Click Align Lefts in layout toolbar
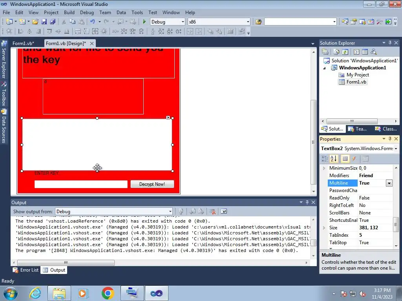The height and width of the screenshot is (301, 402). pyautogui.click(x=21, y=31)
